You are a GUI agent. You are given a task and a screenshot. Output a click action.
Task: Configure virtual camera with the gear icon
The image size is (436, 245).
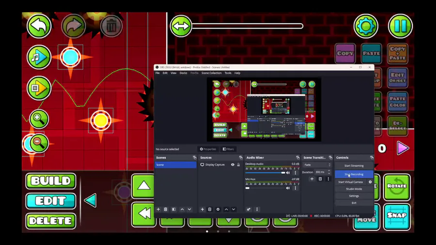(370, 182)
